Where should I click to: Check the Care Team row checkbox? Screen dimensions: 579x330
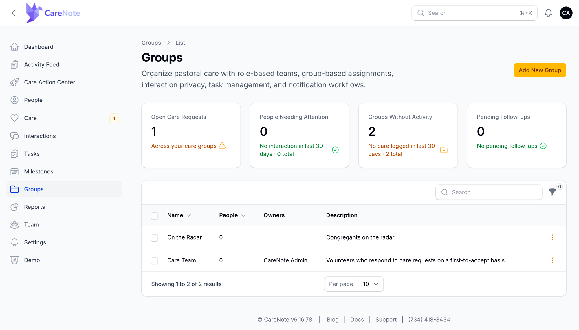coord(154,261)
